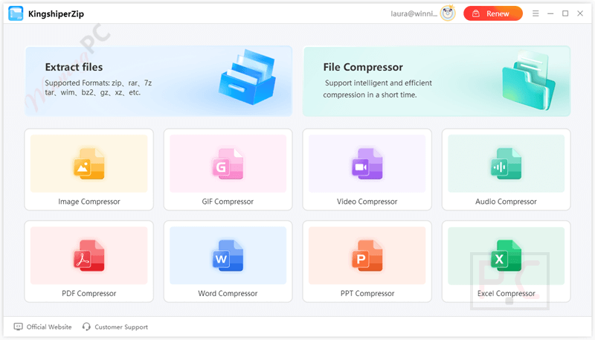Click the Renew button
Screen dimensions: 595x340
point(493,13)
